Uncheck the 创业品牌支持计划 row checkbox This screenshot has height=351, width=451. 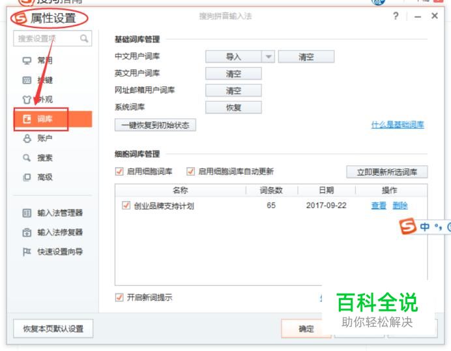pos(126,206)
